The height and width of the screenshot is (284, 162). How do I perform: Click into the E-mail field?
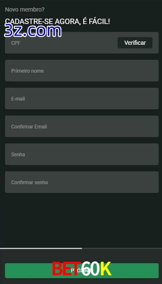point(82,98)
